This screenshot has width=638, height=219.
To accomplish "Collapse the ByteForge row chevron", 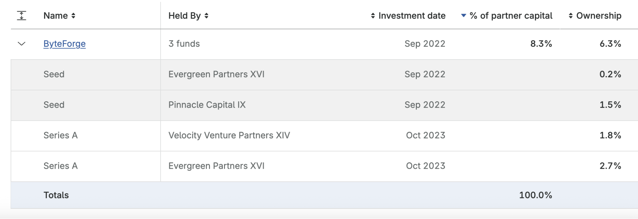I will (21, 44).
